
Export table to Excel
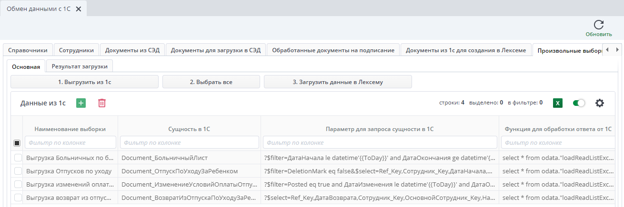tap(557, 103)
